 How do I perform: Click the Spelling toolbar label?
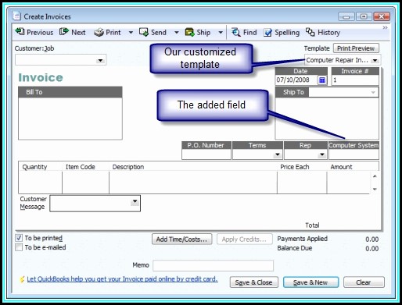287,33
